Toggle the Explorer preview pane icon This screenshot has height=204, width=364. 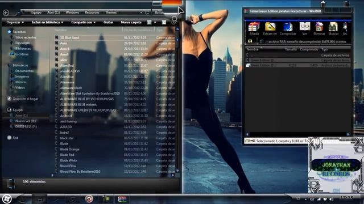(x=164, y=22)
